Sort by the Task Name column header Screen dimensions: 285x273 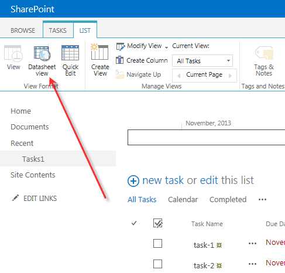click(207, 224)
